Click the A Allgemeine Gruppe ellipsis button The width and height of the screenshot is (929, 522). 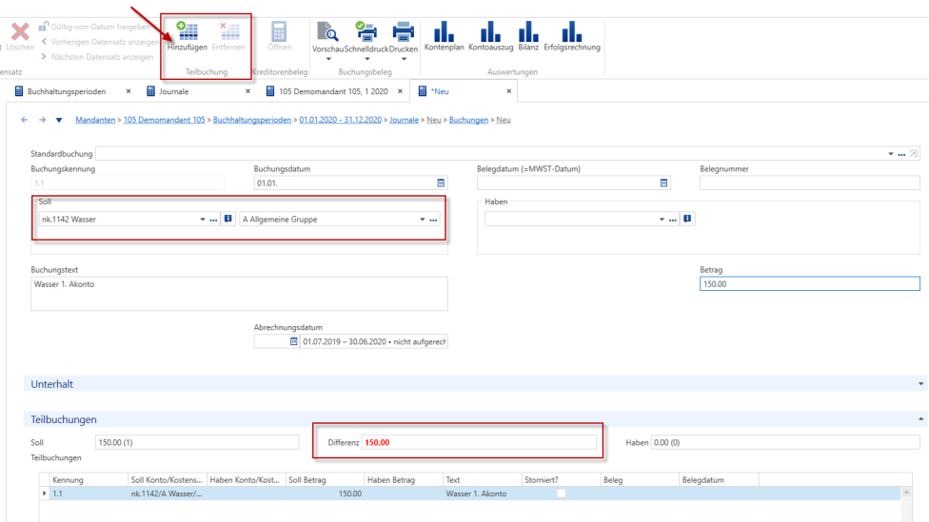point(434,220)
